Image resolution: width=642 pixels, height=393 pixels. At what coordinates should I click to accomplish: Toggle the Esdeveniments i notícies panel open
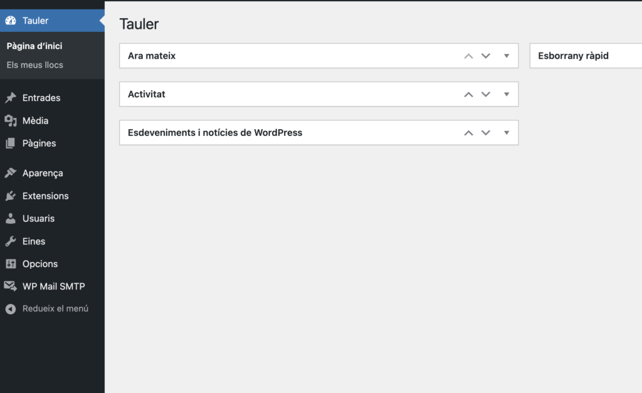pyautogui.click(x=507, y=133)
